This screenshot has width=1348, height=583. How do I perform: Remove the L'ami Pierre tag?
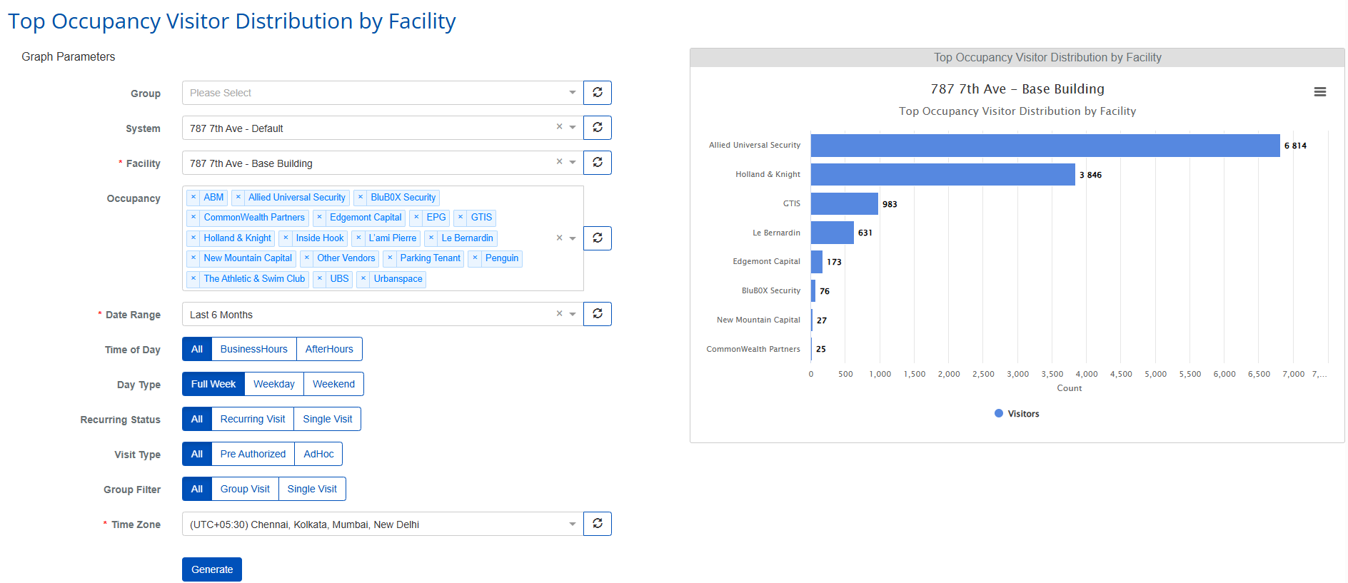point(358,238)
